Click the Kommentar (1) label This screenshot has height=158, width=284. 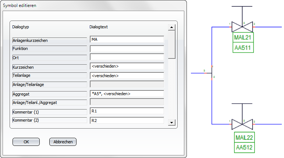[50, 112]
